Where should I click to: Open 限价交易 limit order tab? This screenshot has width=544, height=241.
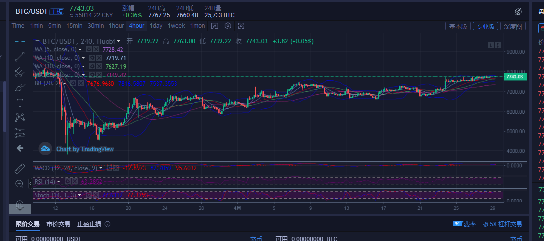28,224
